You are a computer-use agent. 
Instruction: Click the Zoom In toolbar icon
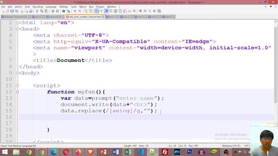75,11
